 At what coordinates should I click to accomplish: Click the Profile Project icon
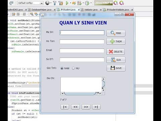coord(79,3)
